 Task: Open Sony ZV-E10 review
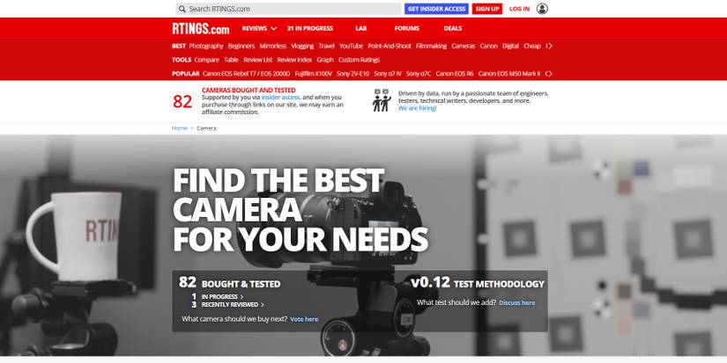tap(352, 74)
